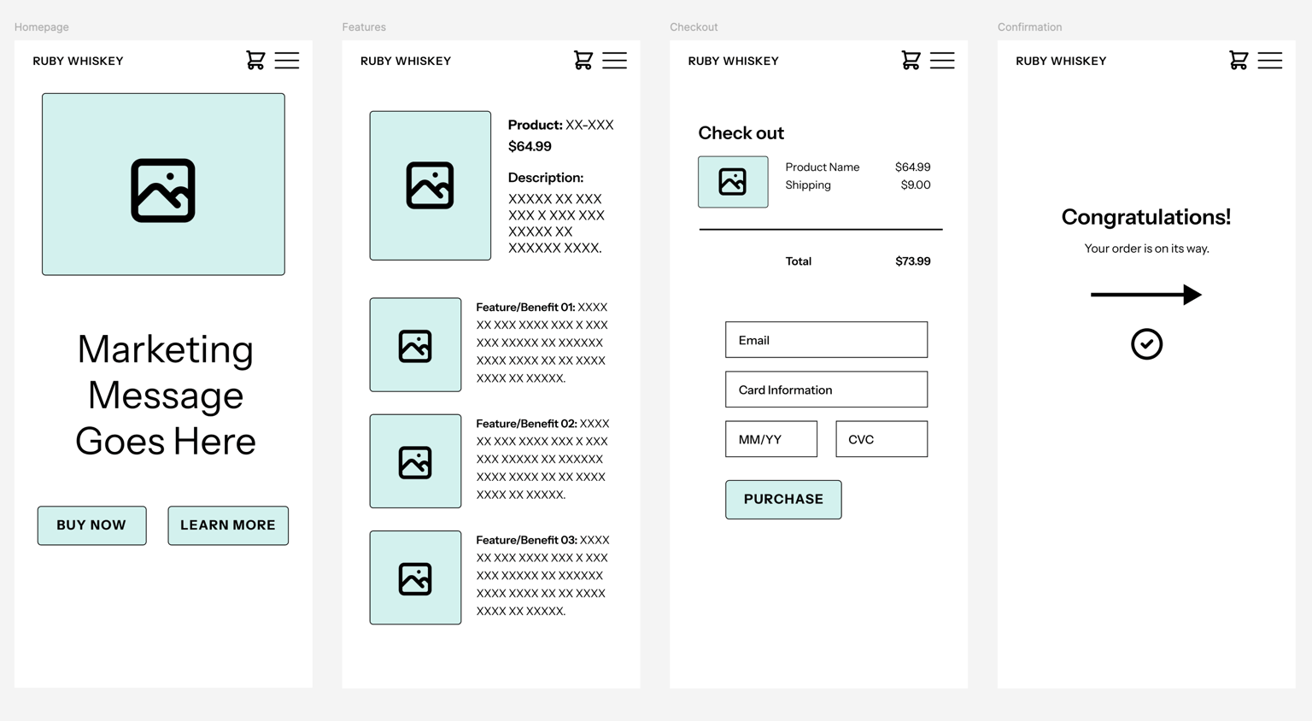
Task: Open hamburger menu on the Features frame
Action: coord(615,60)
